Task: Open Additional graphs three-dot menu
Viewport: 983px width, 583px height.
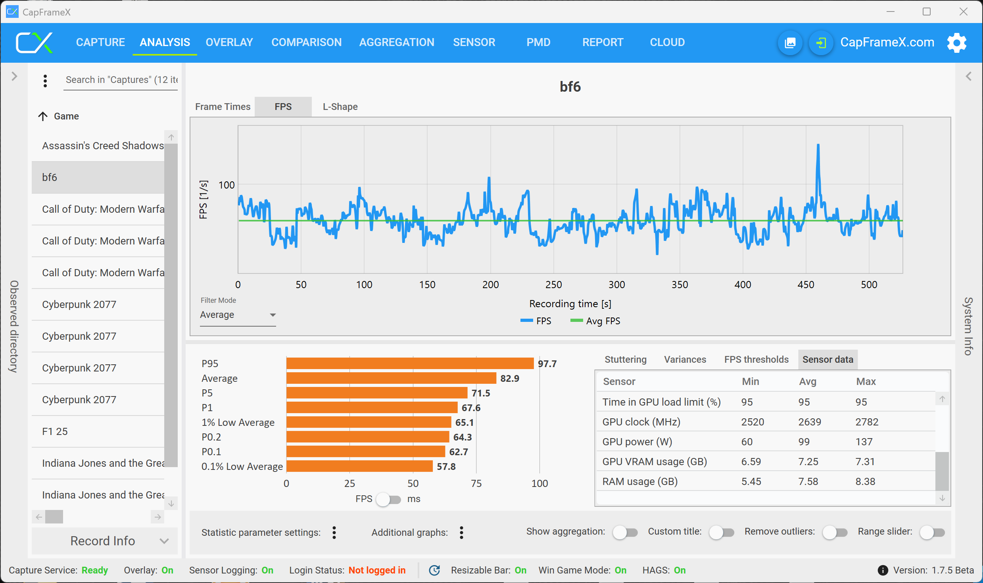Action: tap(461, 532)
